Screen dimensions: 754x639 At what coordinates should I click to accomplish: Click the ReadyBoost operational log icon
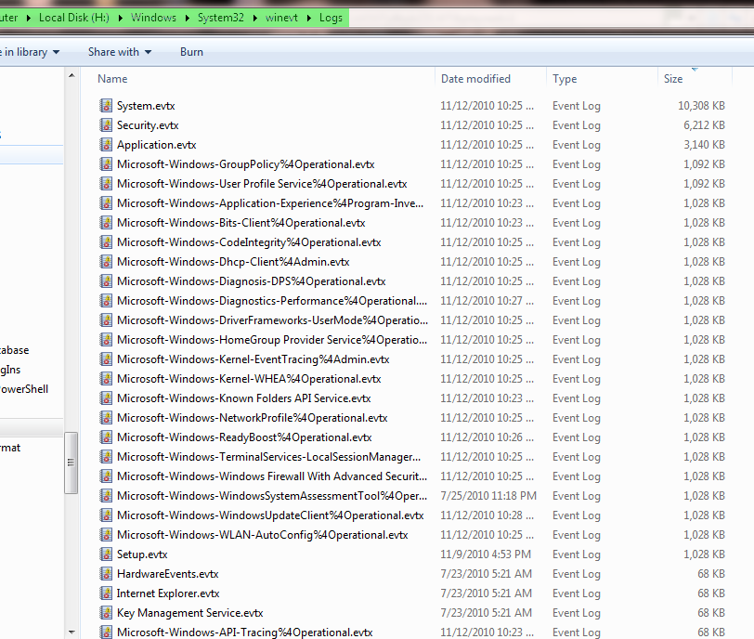point(104,437)
